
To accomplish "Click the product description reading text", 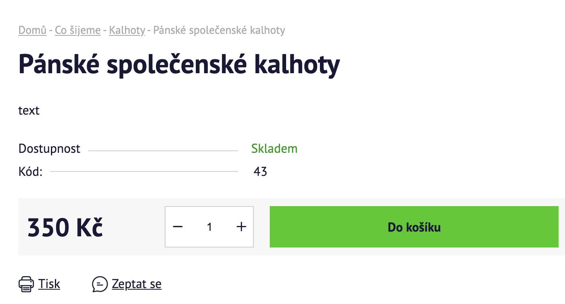I will click(x=29, y=110).
